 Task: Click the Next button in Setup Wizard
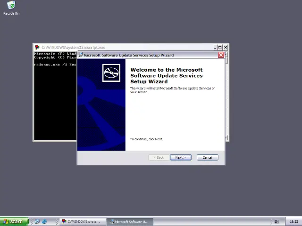click(181, 157)
